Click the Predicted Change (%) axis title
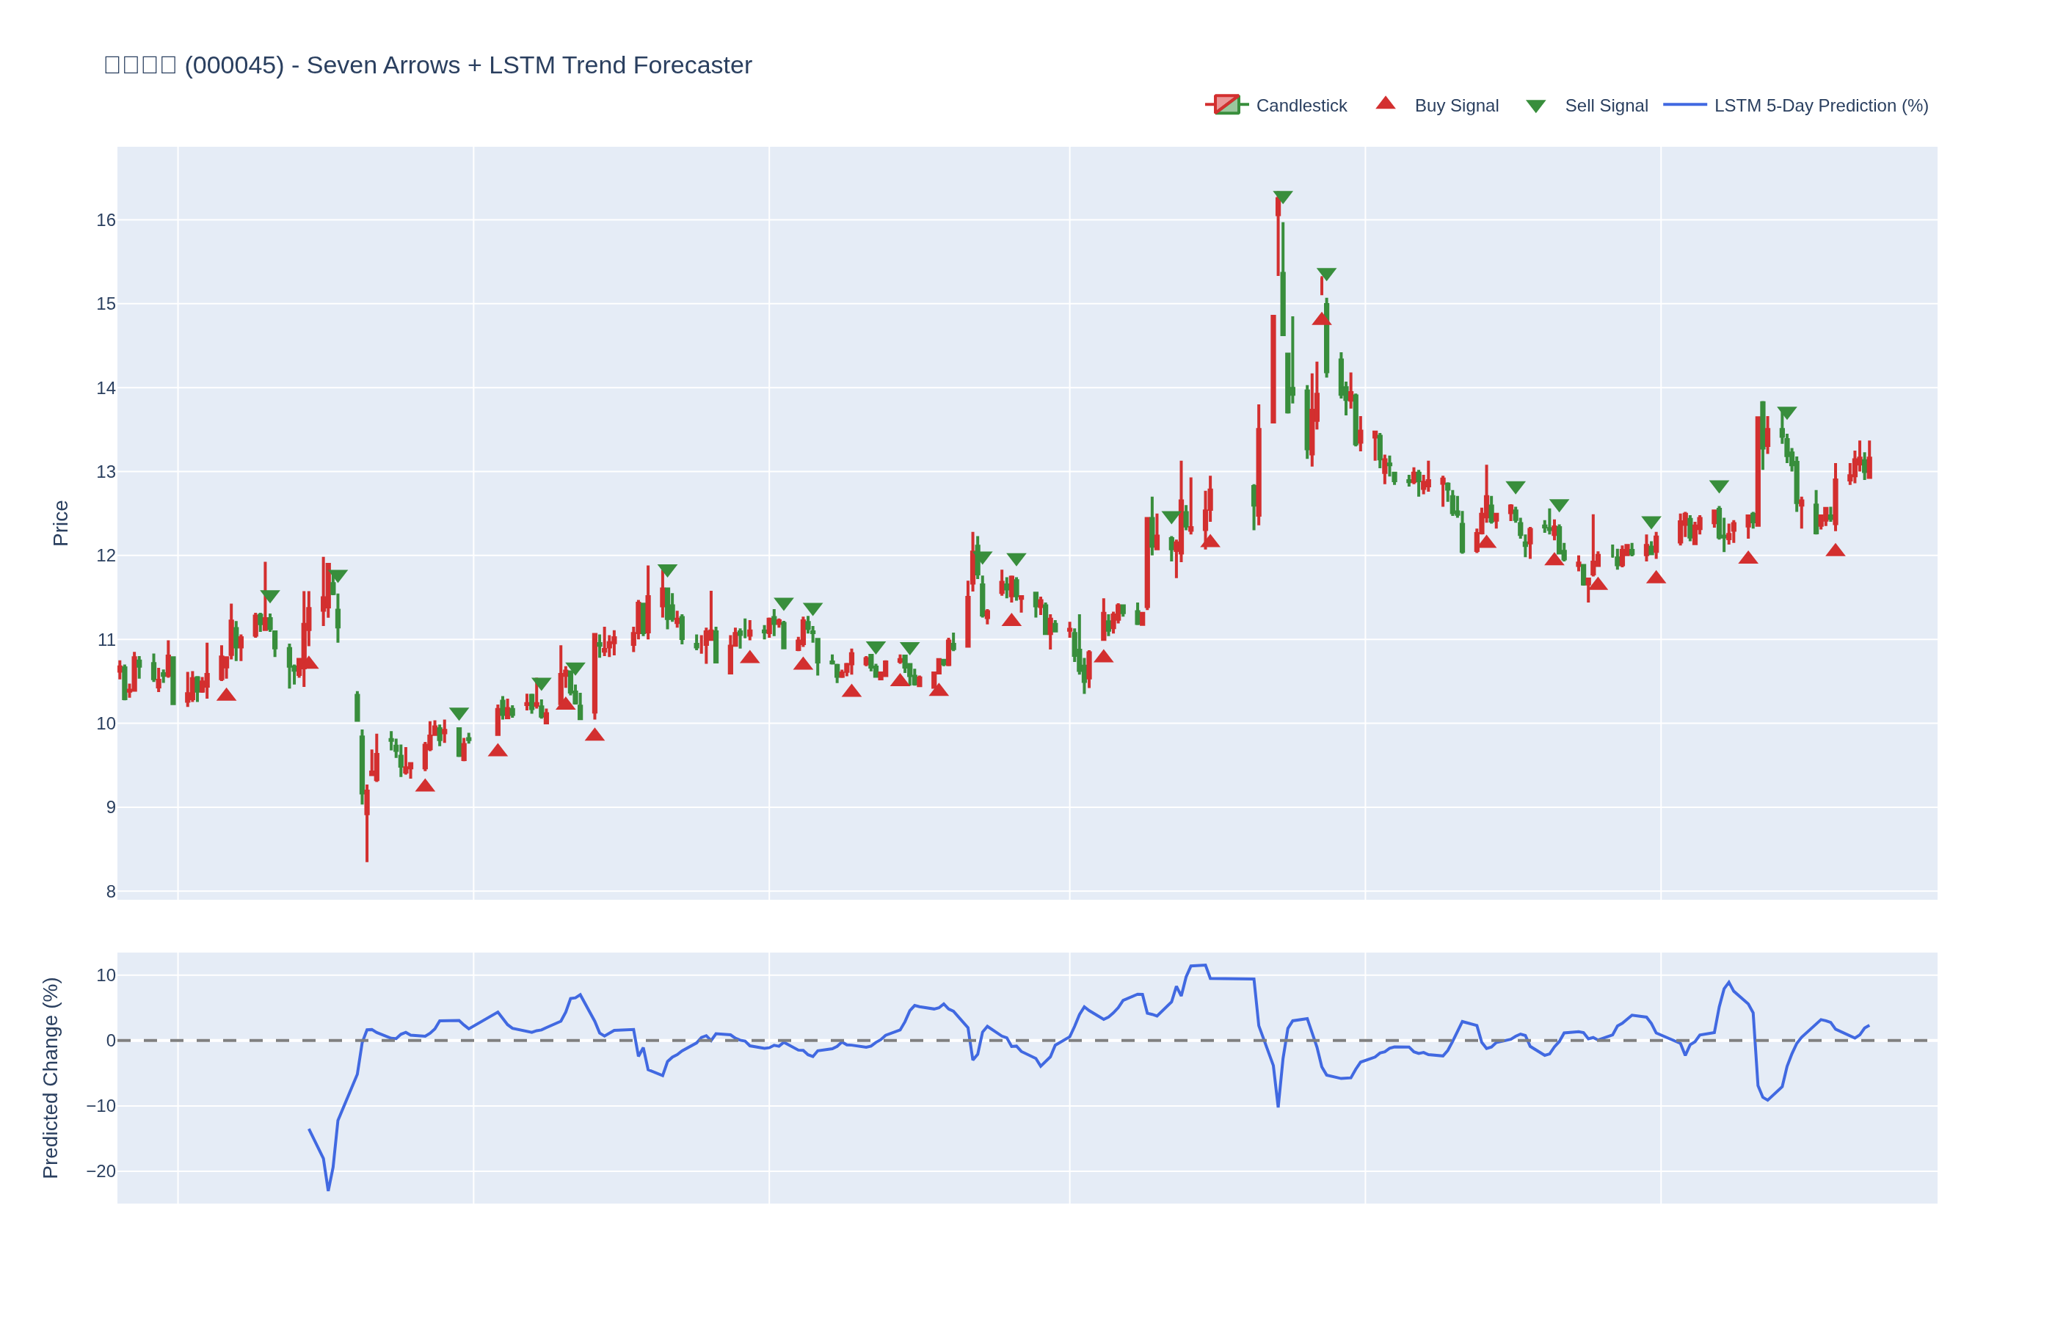The image size is (2055, 1321). tap(51, 1077)
